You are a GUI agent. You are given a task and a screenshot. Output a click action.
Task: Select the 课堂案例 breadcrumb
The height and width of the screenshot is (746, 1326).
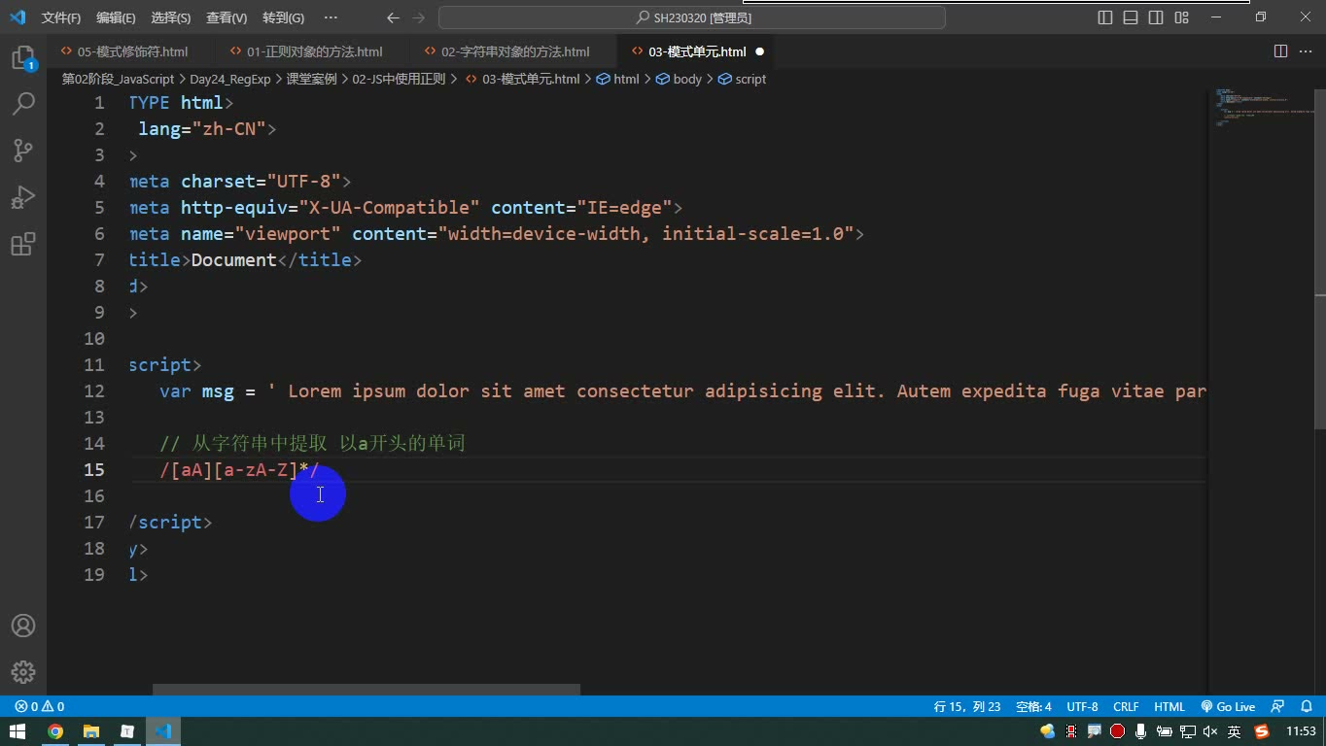coord(311,80)
